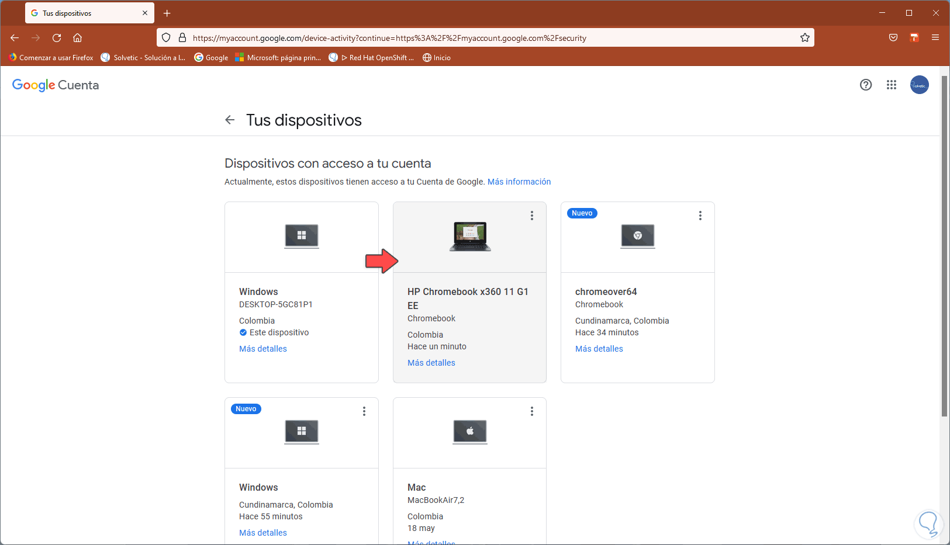
Task: Open options menu for HP Chromebook card
Action: [532, 216]
